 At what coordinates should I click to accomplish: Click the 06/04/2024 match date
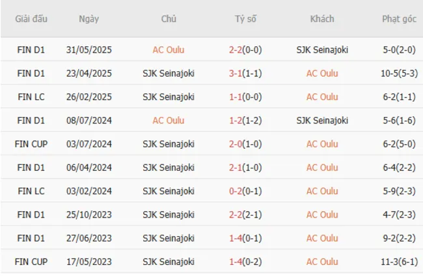[x=89, y=168]
